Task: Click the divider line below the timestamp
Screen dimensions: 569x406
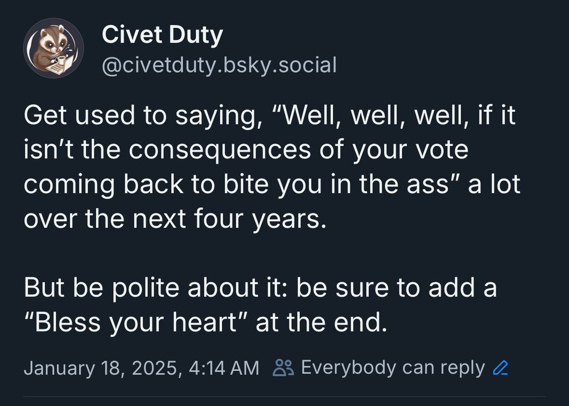Action: pos(284,396)
